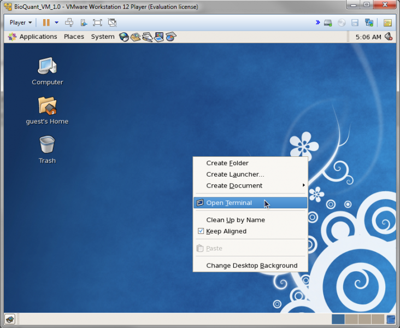Select the Computer desktop icon

tap(48, 71)
